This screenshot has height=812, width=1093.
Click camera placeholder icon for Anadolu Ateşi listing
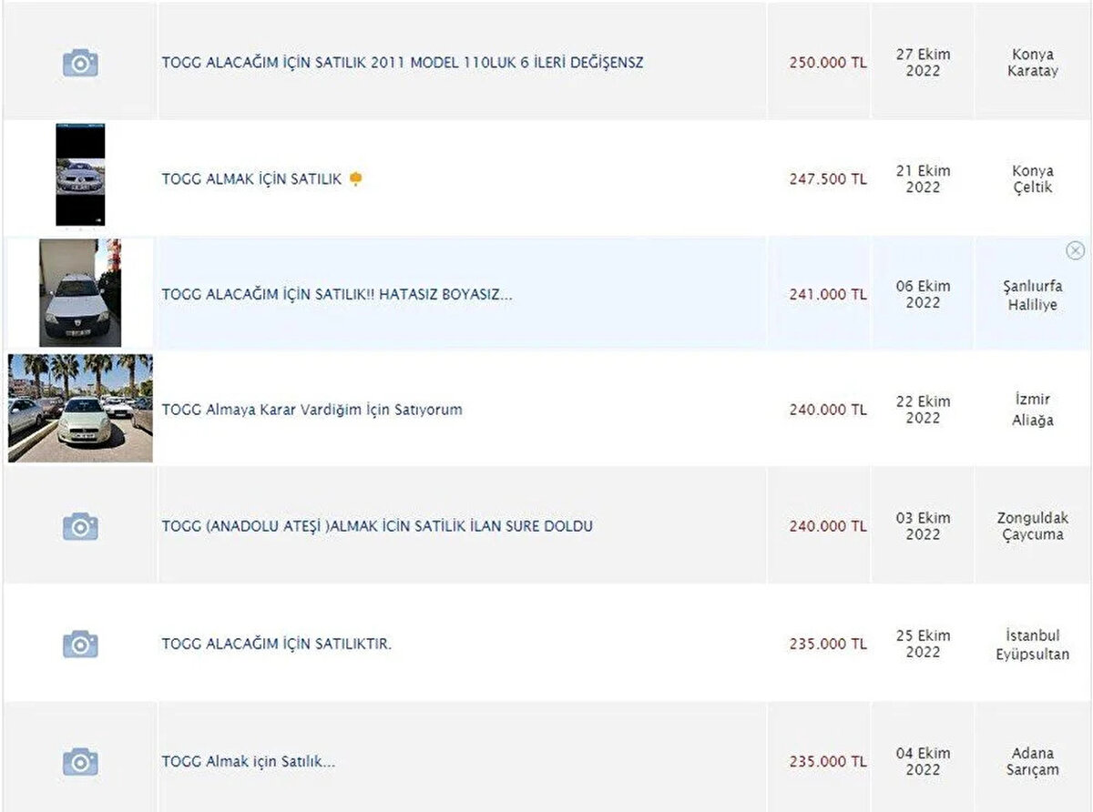click(80, 526)
